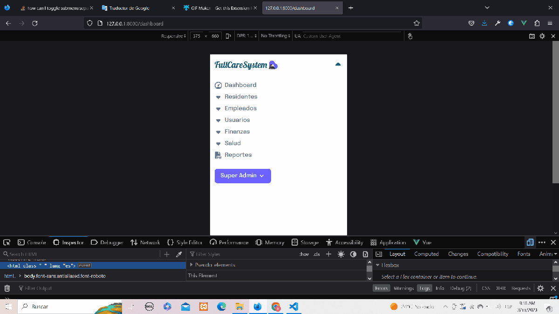Click the Reportes PDF file icon
This screenshot has width=559, height=314.
coord(218,155)
